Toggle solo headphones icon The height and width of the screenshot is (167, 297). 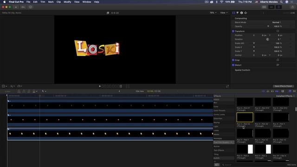click(272, 91)
